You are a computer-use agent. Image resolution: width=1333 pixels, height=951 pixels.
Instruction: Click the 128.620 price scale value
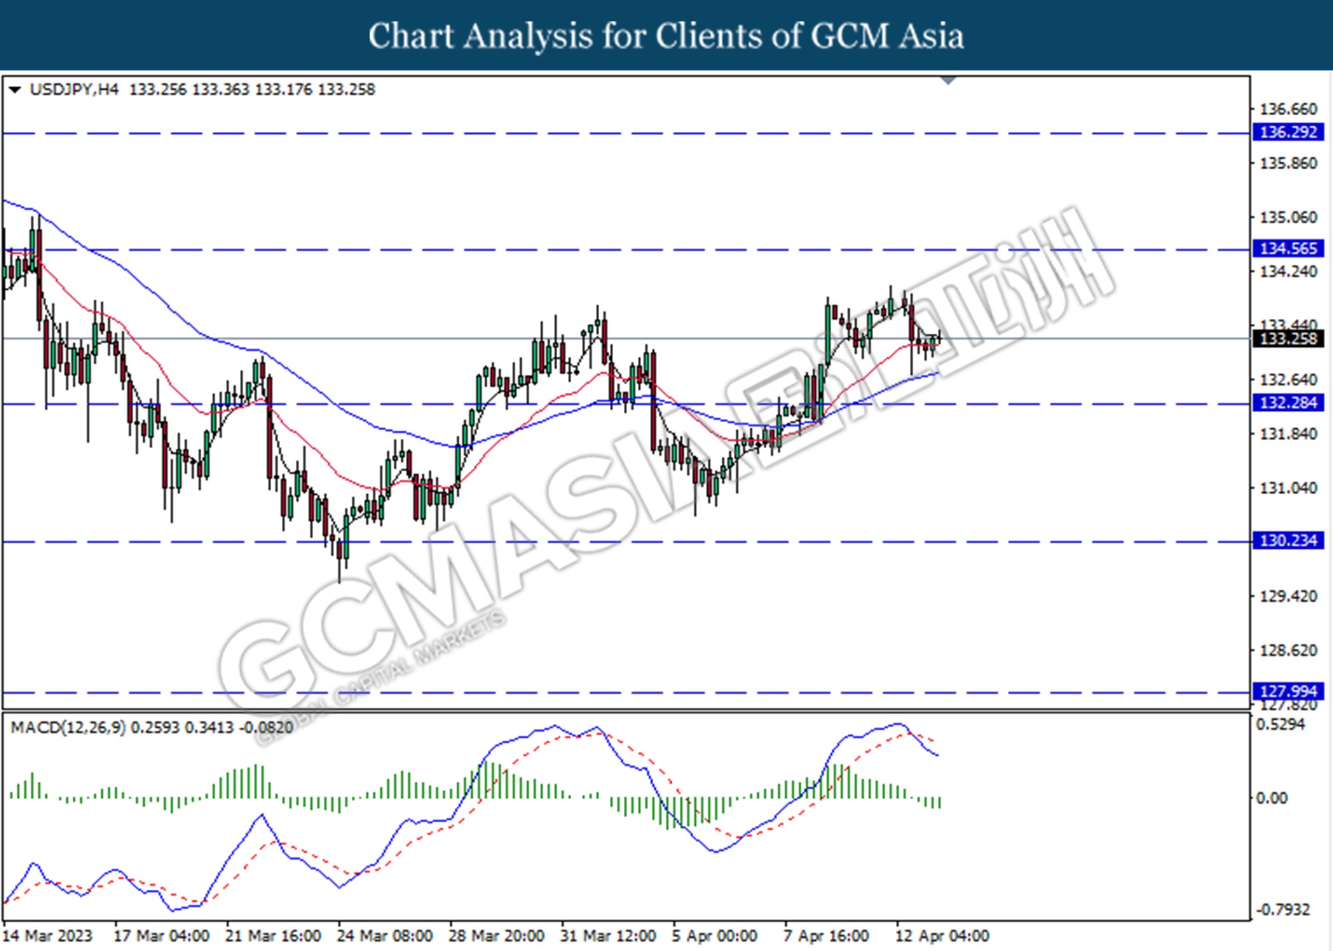tap(1288, 651)
